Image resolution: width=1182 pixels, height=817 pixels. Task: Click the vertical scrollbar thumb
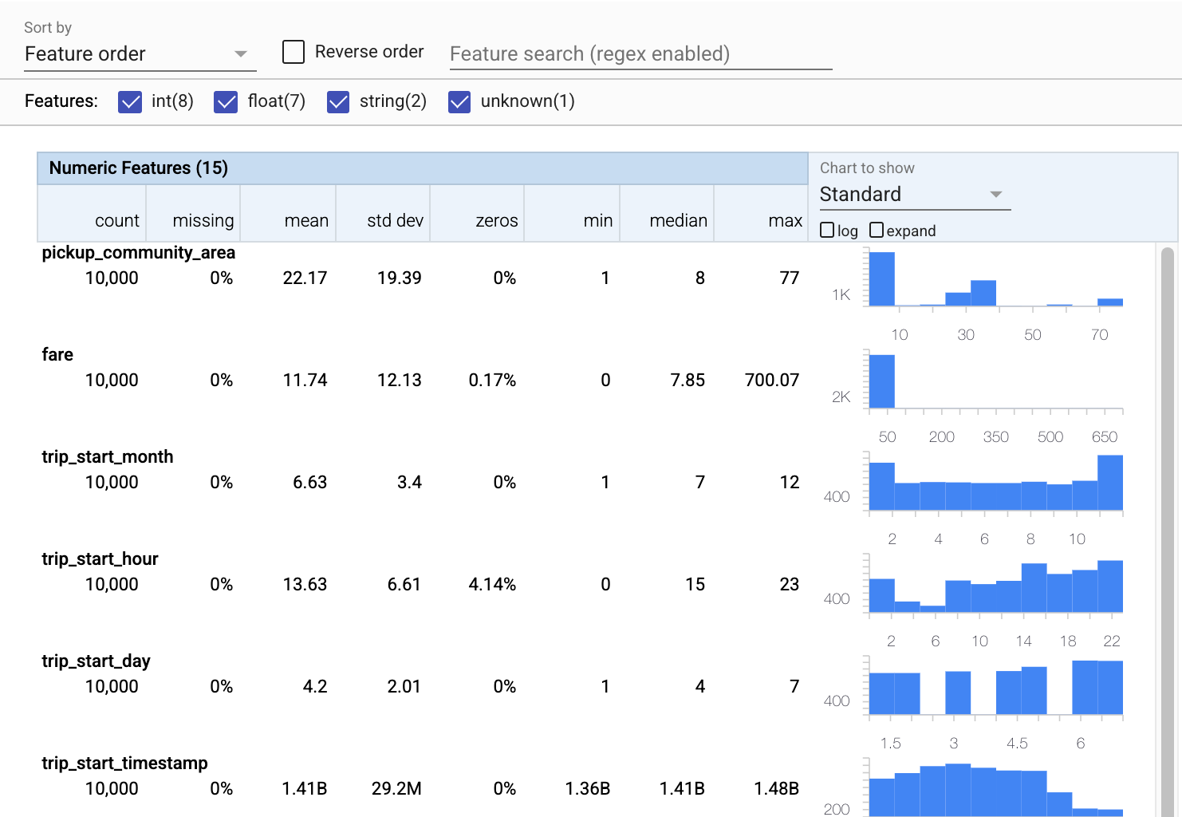pos(1168,479)
